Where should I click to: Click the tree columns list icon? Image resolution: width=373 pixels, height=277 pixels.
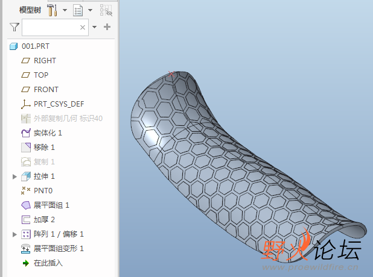(x=78, y=10)
